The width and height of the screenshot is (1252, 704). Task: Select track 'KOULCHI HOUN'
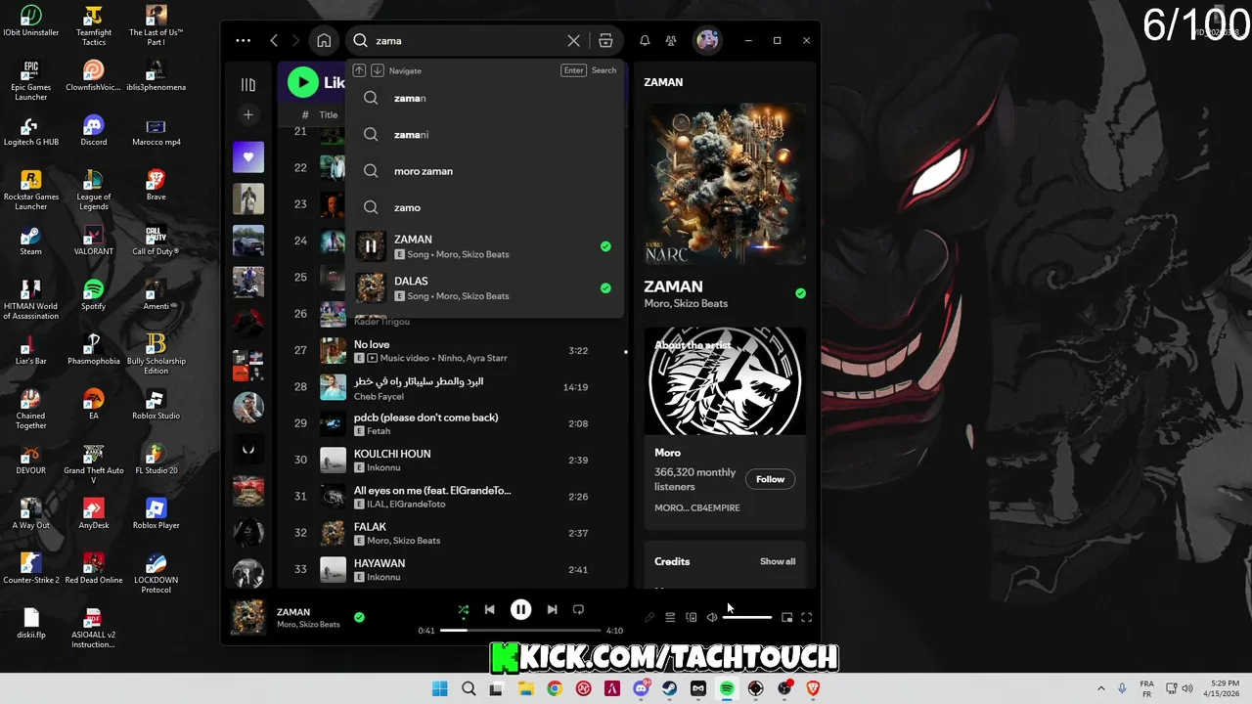click(x=455, y=460)
